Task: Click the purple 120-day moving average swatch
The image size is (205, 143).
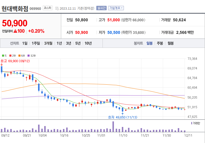Action: (x=29, y=56)
